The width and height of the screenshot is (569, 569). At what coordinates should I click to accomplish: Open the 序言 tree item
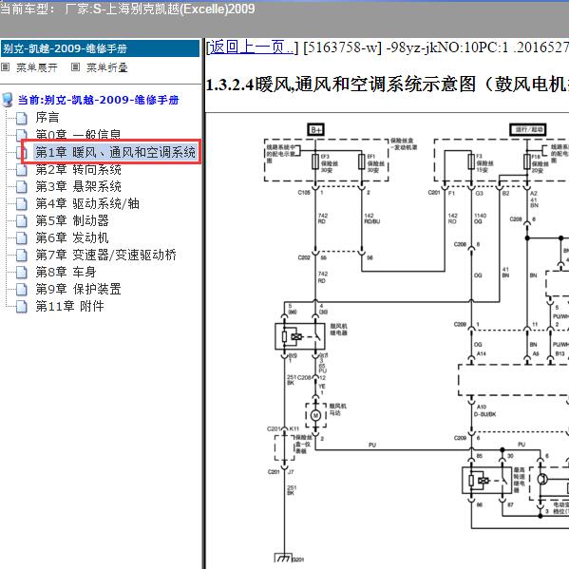tap(47, 118)
